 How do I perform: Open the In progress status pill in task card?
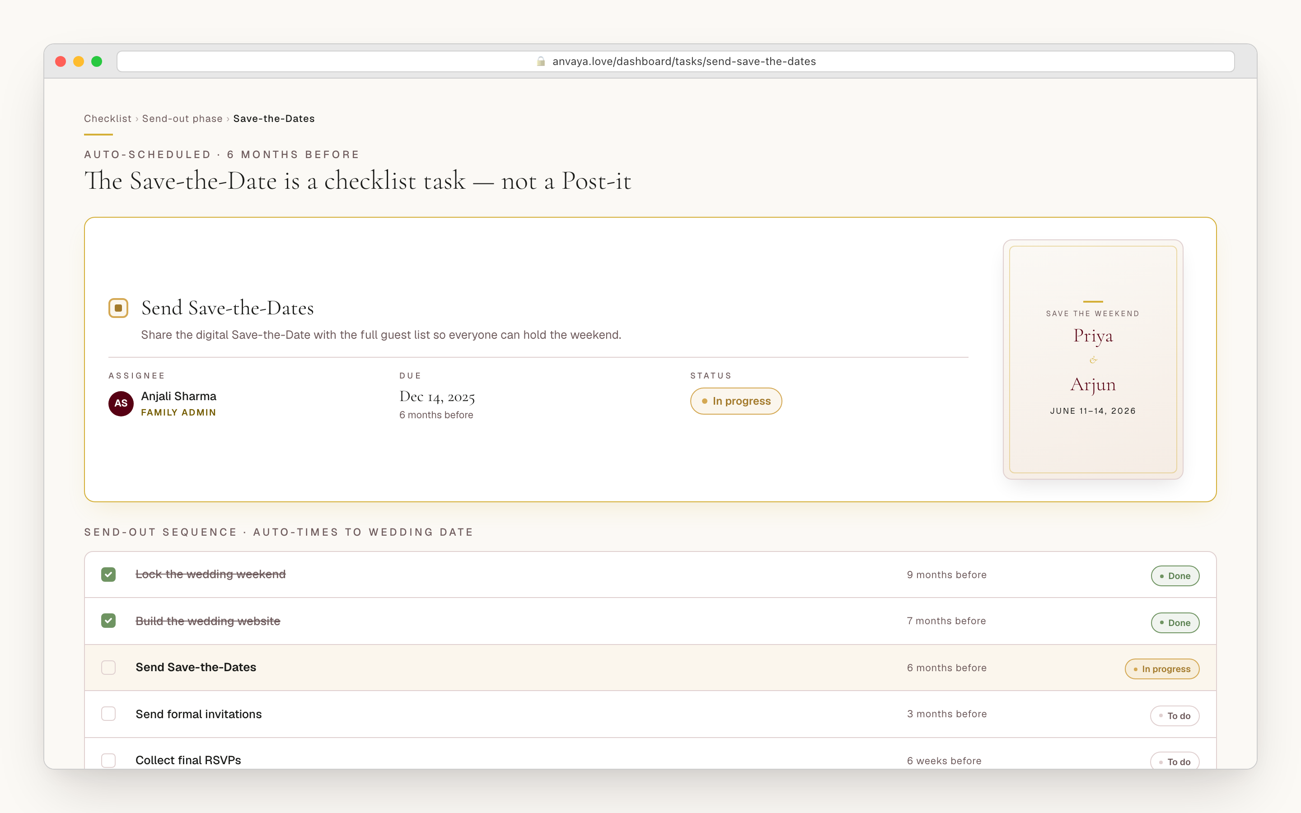coord(736,401)
